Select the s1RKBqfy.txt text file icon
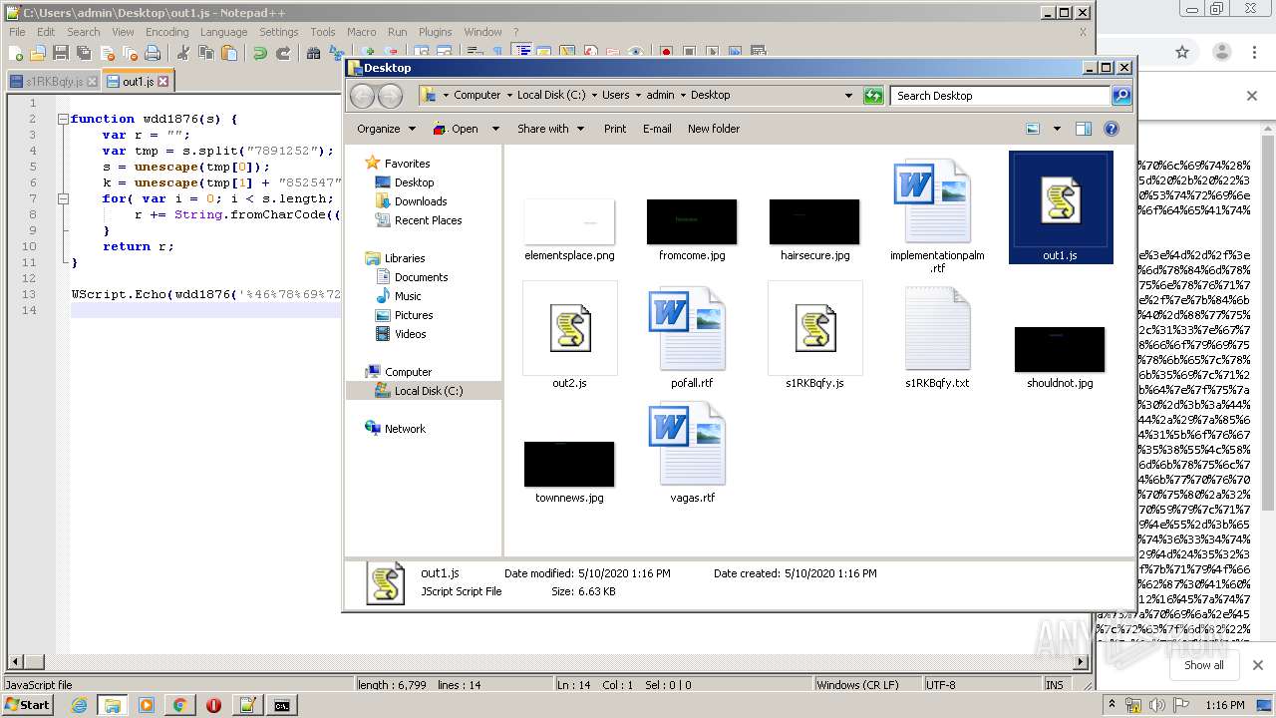 pyautogui.click(x=937, y=329)
